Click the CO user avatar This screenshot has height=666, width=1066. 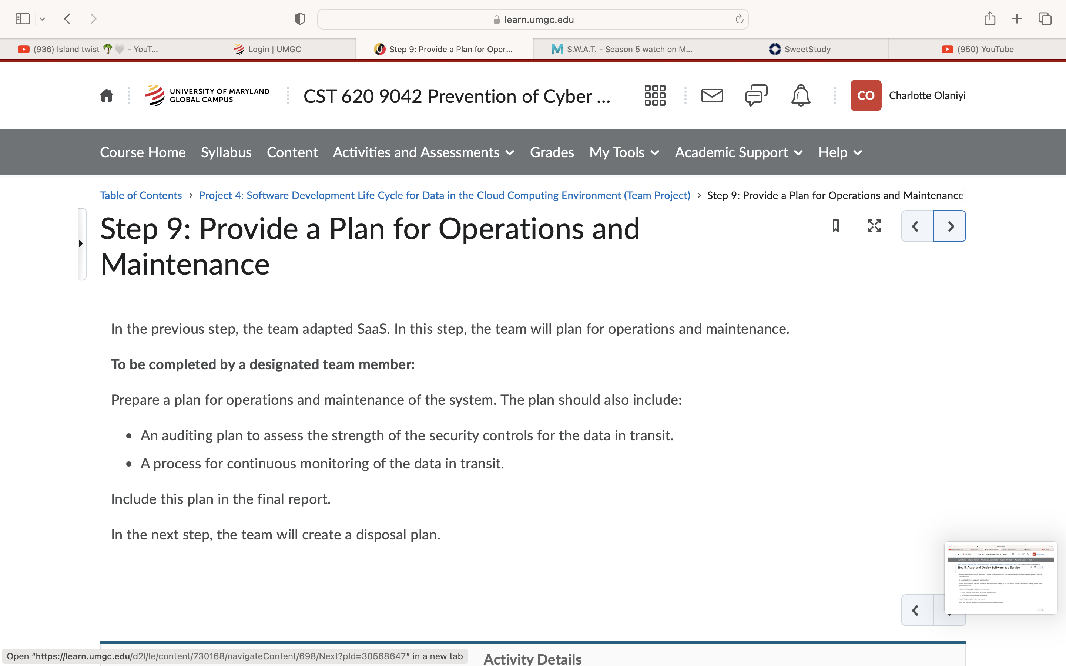[866, 95]
